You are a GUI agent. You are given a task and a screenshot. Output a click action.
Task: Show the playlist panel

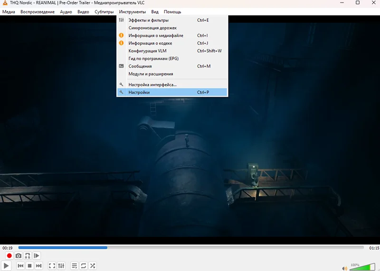[75, 266]
